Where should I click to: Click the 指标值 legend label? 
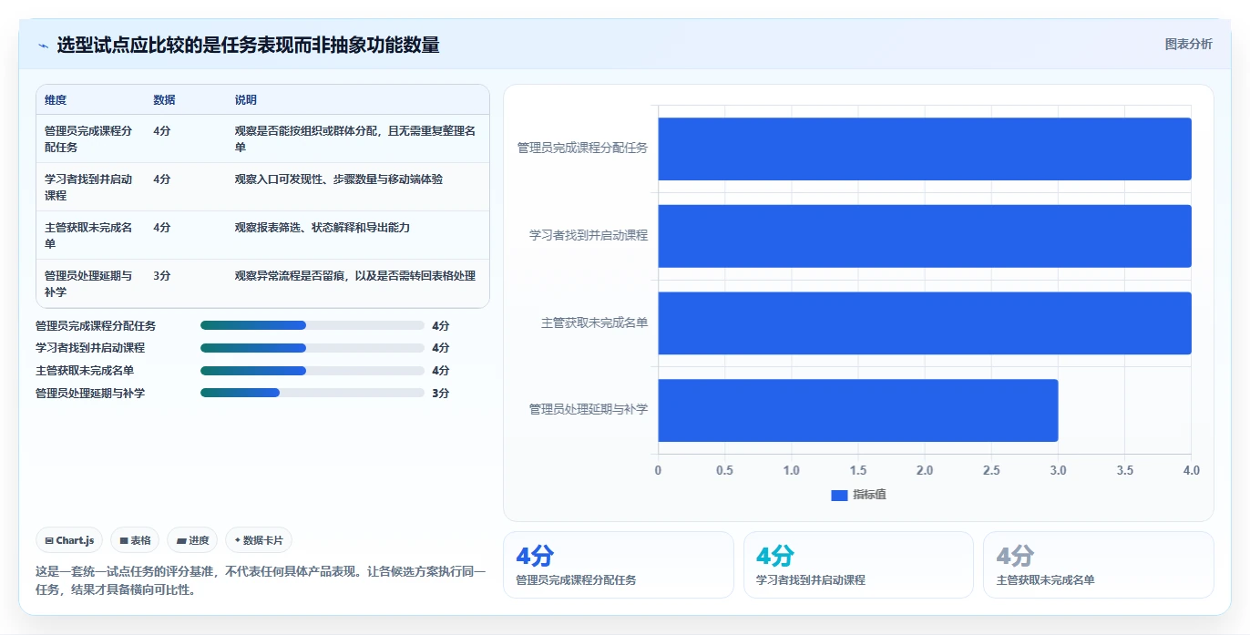[869, 495]
